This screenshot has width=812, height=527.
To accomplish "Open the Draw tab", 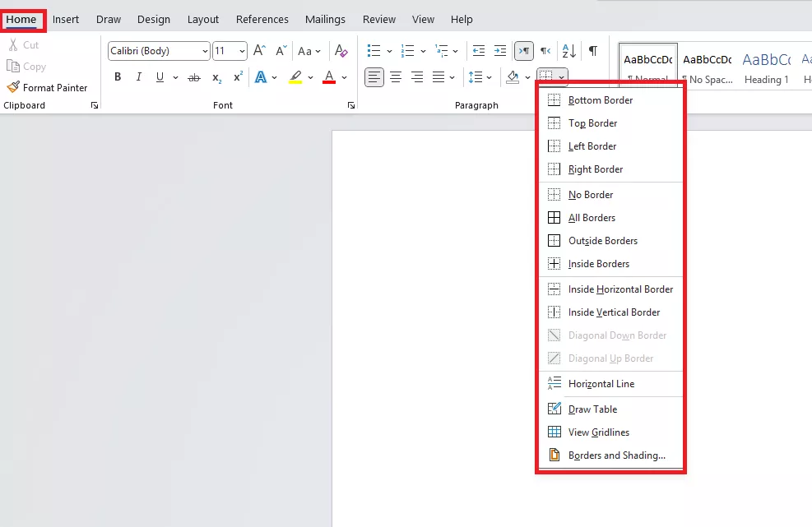I will [x=109, y=19].
